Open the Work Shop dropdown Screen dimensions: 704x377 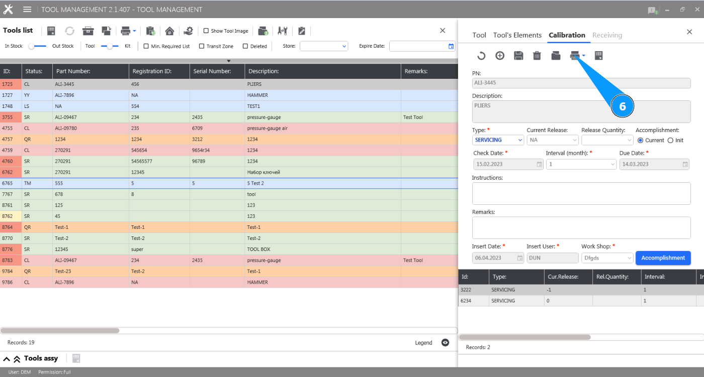tap(607, 258)
